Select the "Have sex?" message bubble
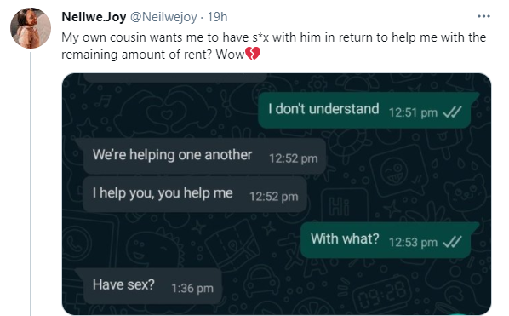Viewport: 509px width, 316px height. click(x=149, y=286)
